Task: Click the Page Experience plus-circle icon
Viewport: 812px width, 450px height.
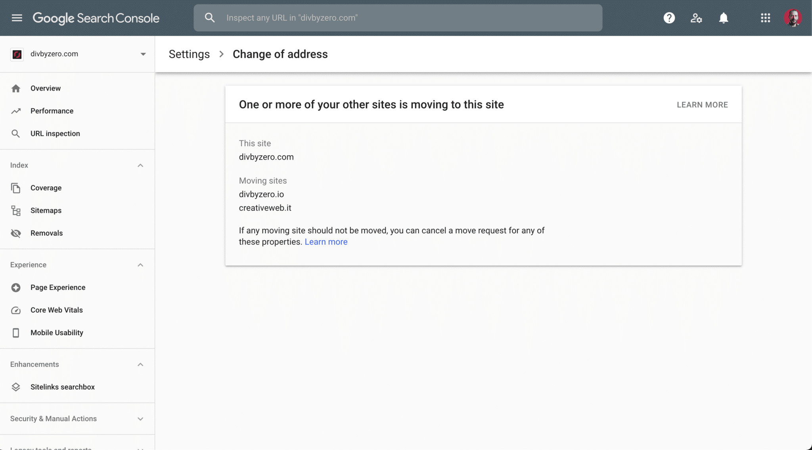Action: click(16, 288)
